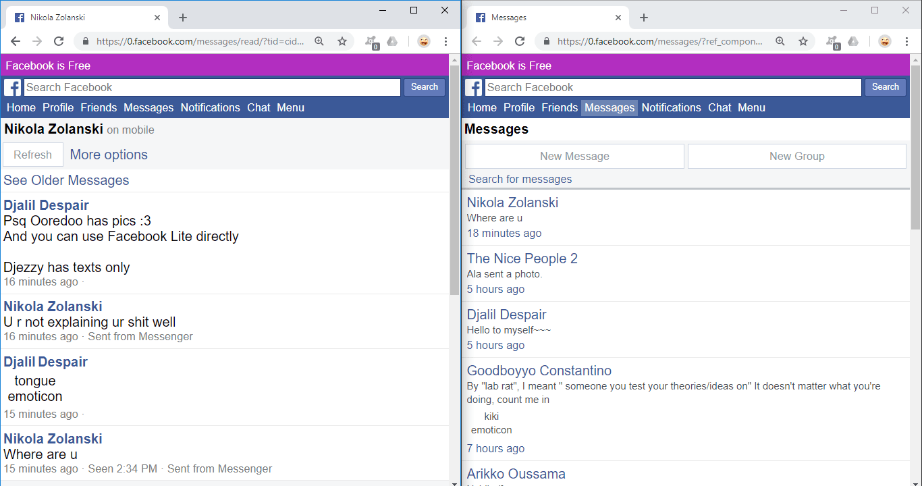The image size is (922, 486).
Task: Open Profile in left window nav bar
Action: tap(58, 107)
